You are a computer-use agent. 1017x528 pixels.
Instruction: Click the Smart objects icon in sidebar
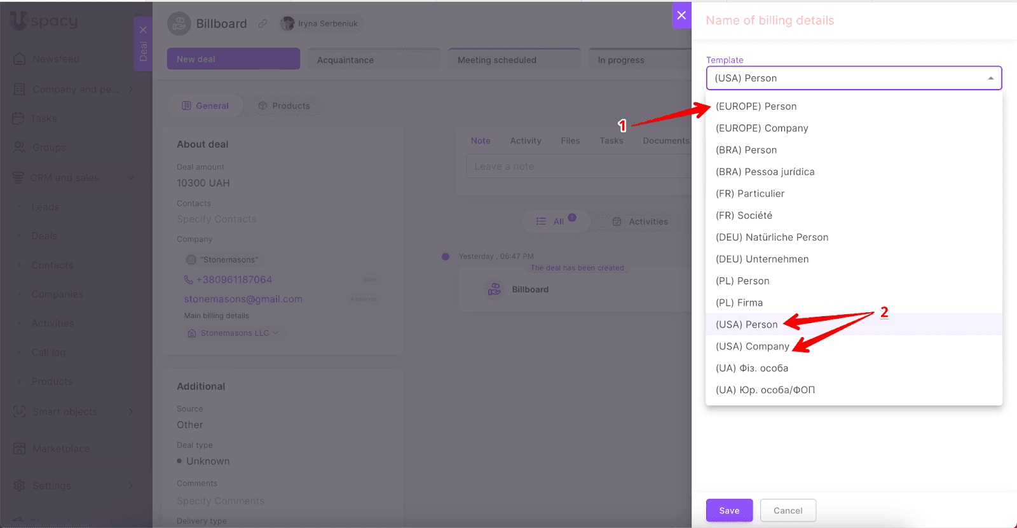click(x=20, y=412)
